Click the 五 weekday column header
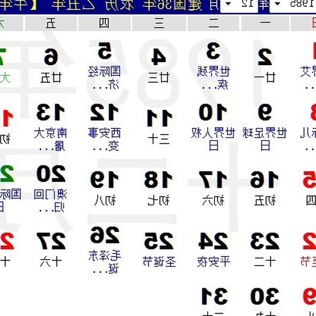Screen dimensions: 316x316 tap(51, 23)
